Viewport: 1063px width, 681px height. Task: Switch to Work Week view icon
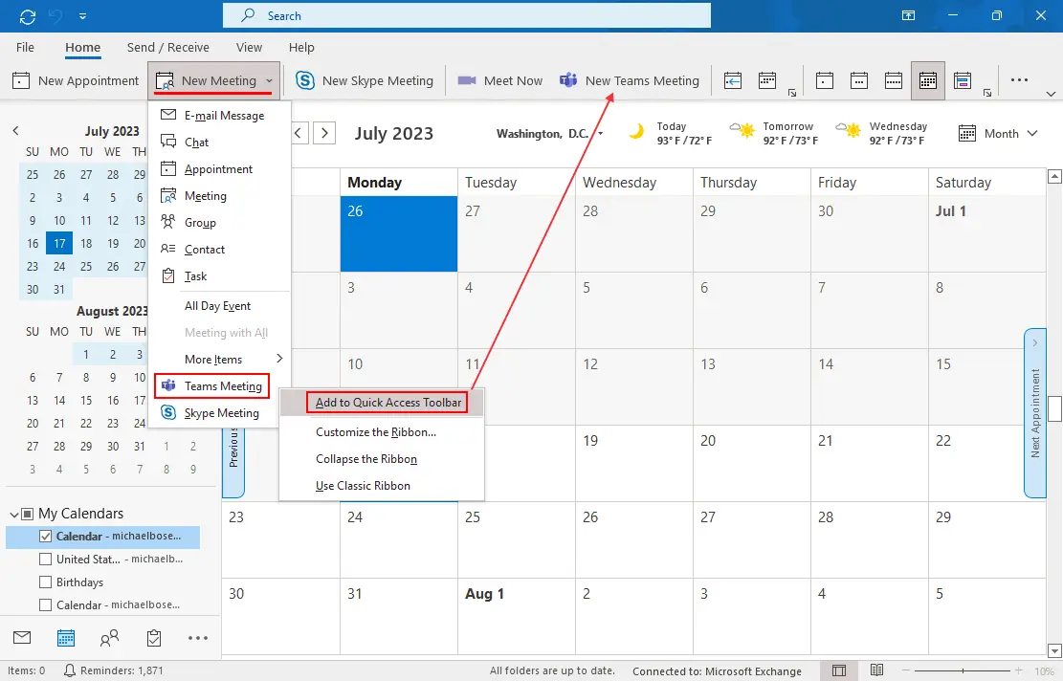click(859, 80)
